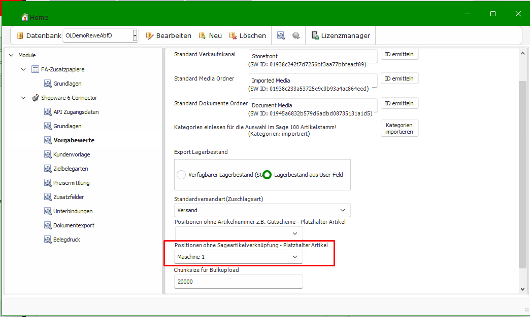The width and height of the screenshot is (530, 317).
Task: Click the Shopware 6 Connector module icon
Action: click(35, 98)
